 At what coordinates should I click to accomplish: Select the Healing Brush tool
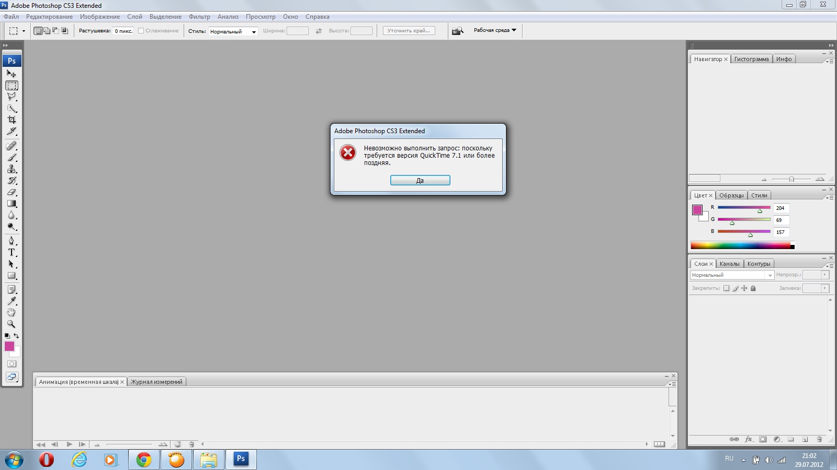pyautogui.click(x=12, y=146)
